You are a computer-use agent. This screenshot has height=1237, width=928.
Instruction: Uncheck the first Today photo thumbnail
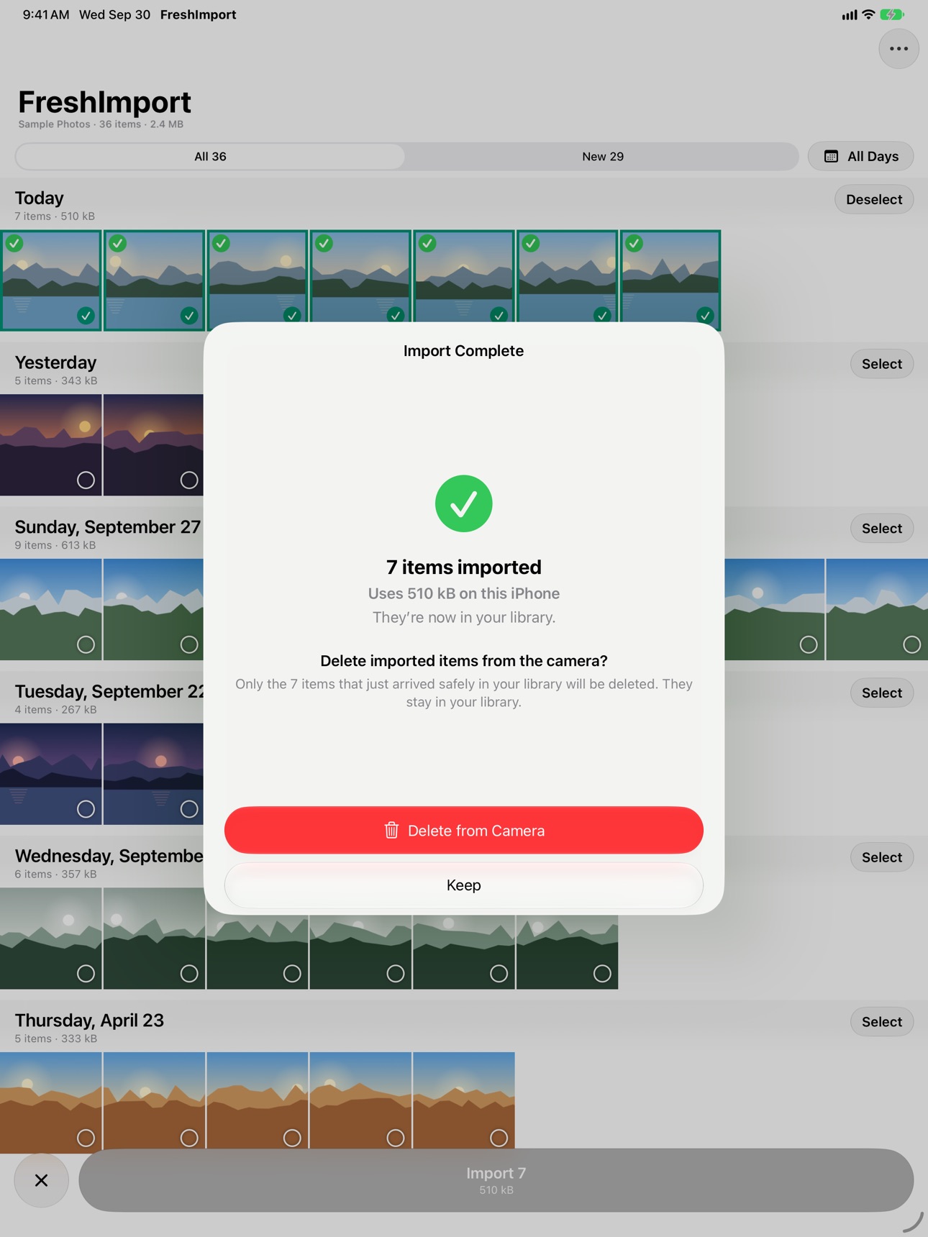click(x=86, y=315)
